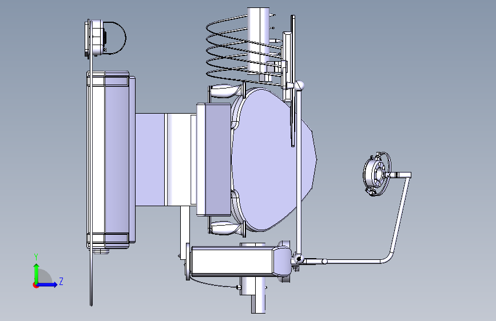Select the armrest handle beside the coiled hose
Image resolution: width=496 pixels, height=321 pixels.
227,91
